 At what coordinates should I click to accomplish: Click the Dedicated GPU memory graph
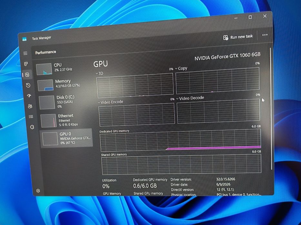[x=180, y=140]
